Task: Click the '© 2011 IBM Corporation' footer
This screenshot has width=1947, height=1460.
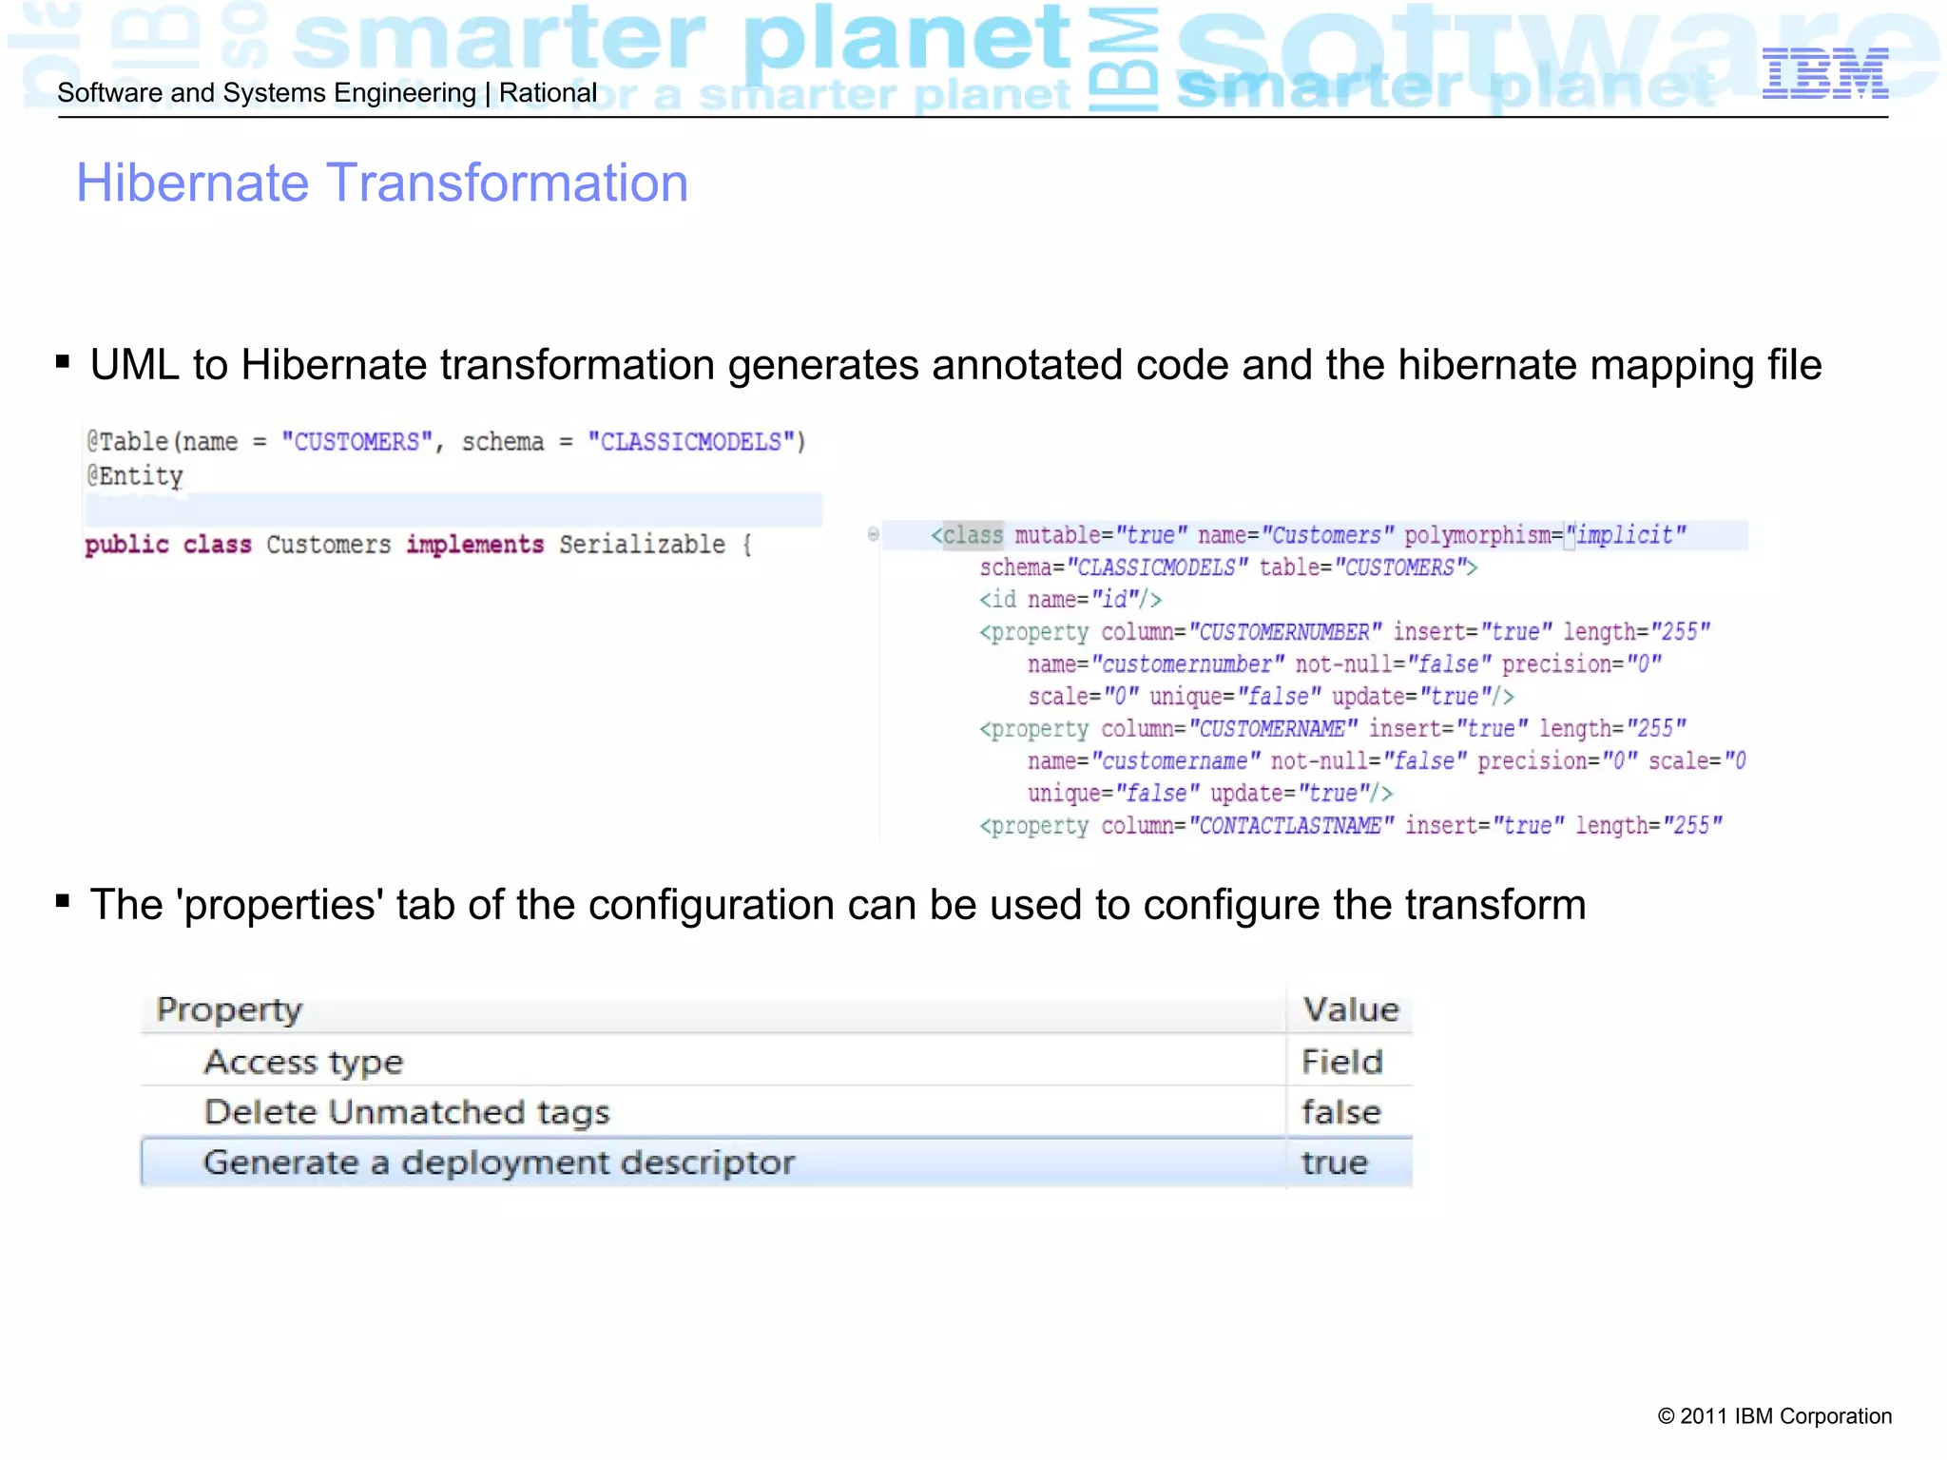Action: coord(1774,1416)
